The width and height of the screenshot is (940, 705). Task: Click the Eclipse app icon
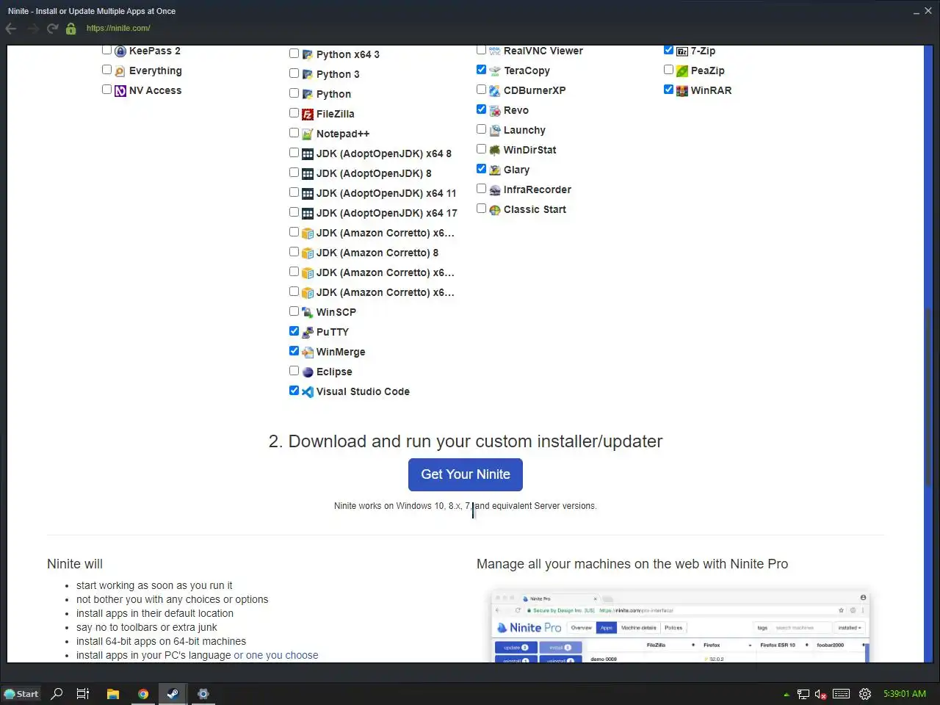point(308,372)
